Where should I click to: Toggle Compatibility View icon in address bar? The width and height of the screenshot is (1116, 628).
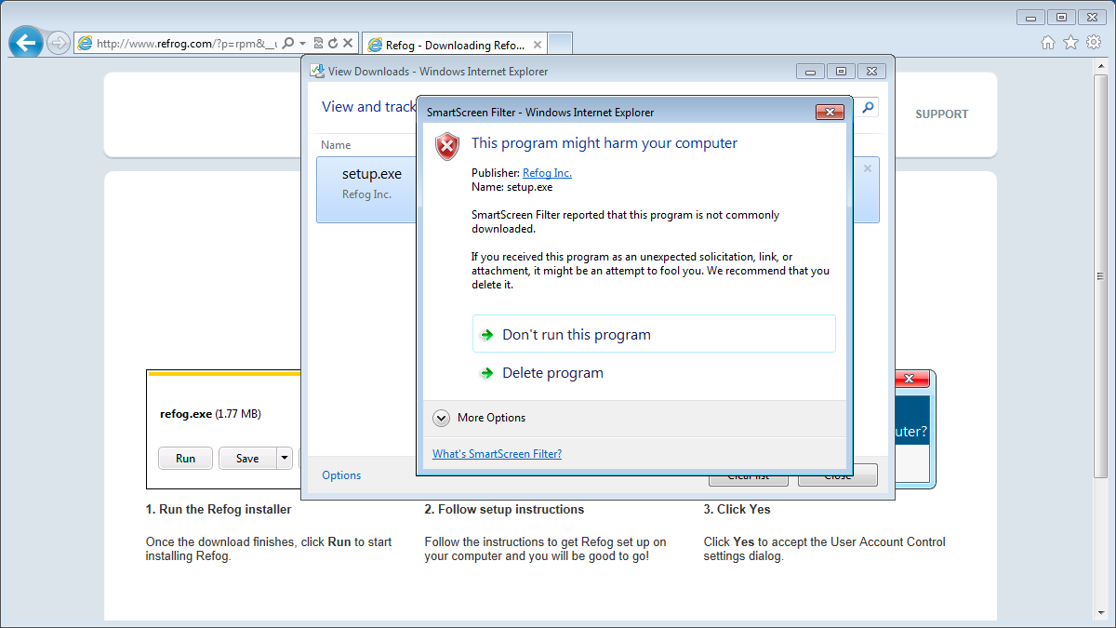click(318, 43)
